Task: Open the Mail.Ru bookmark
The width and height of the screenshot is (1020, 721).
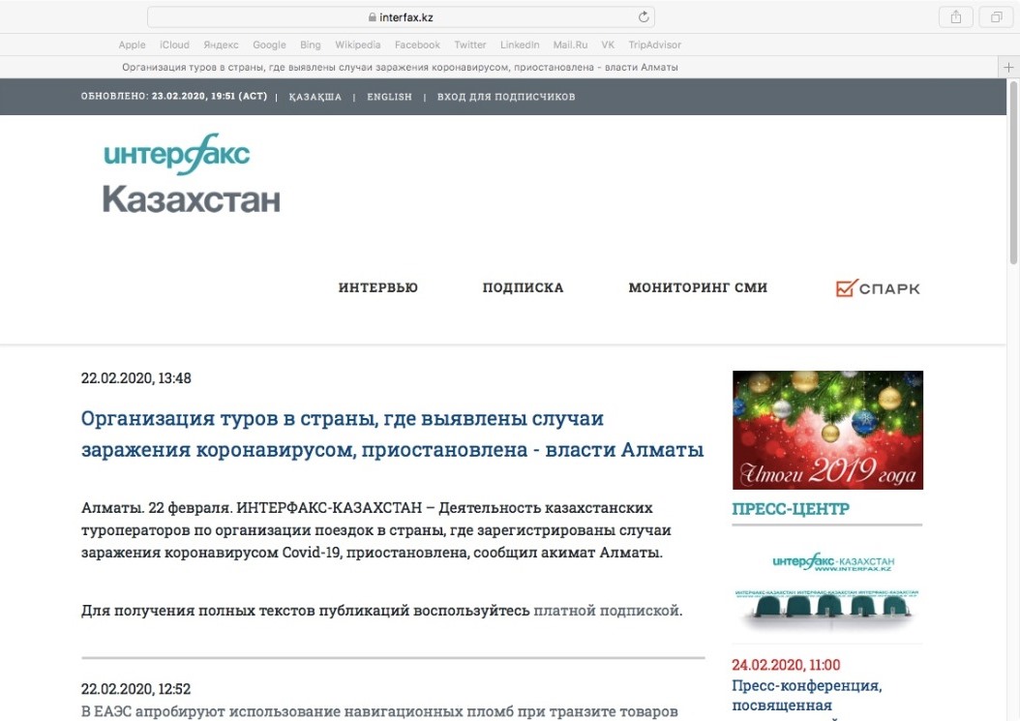Action: pos(570,45)
